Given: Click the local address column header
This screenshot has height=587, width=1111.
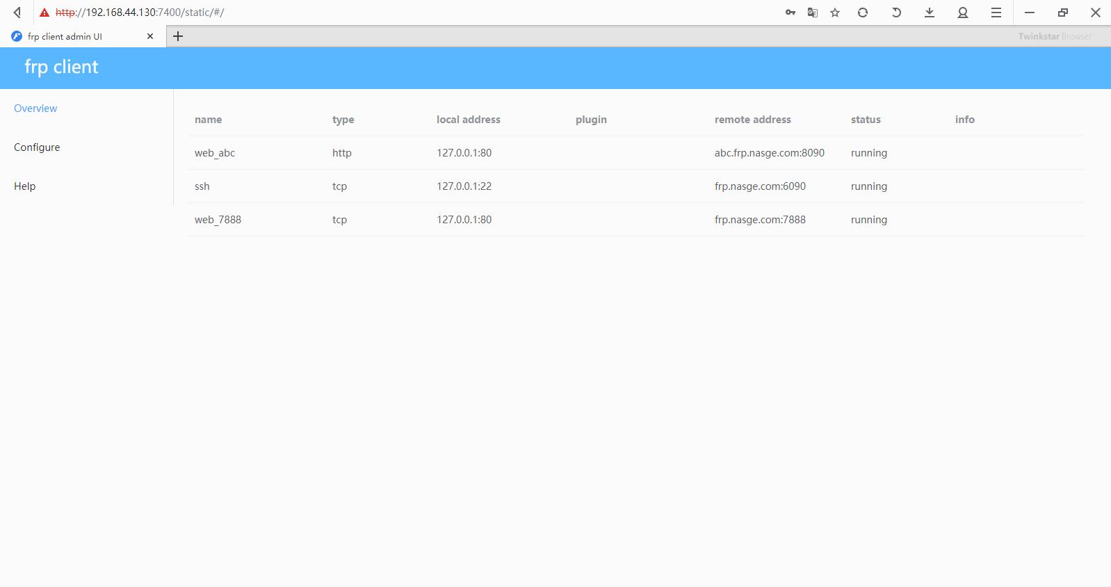Looking at the screenshot, I should tap(468, 120).
